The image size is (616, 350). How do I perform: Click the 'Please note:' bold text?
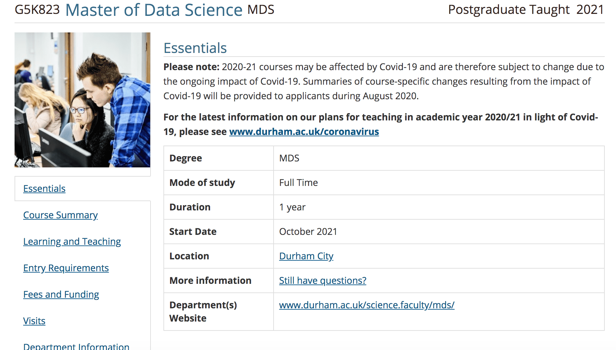click(191, 67)
